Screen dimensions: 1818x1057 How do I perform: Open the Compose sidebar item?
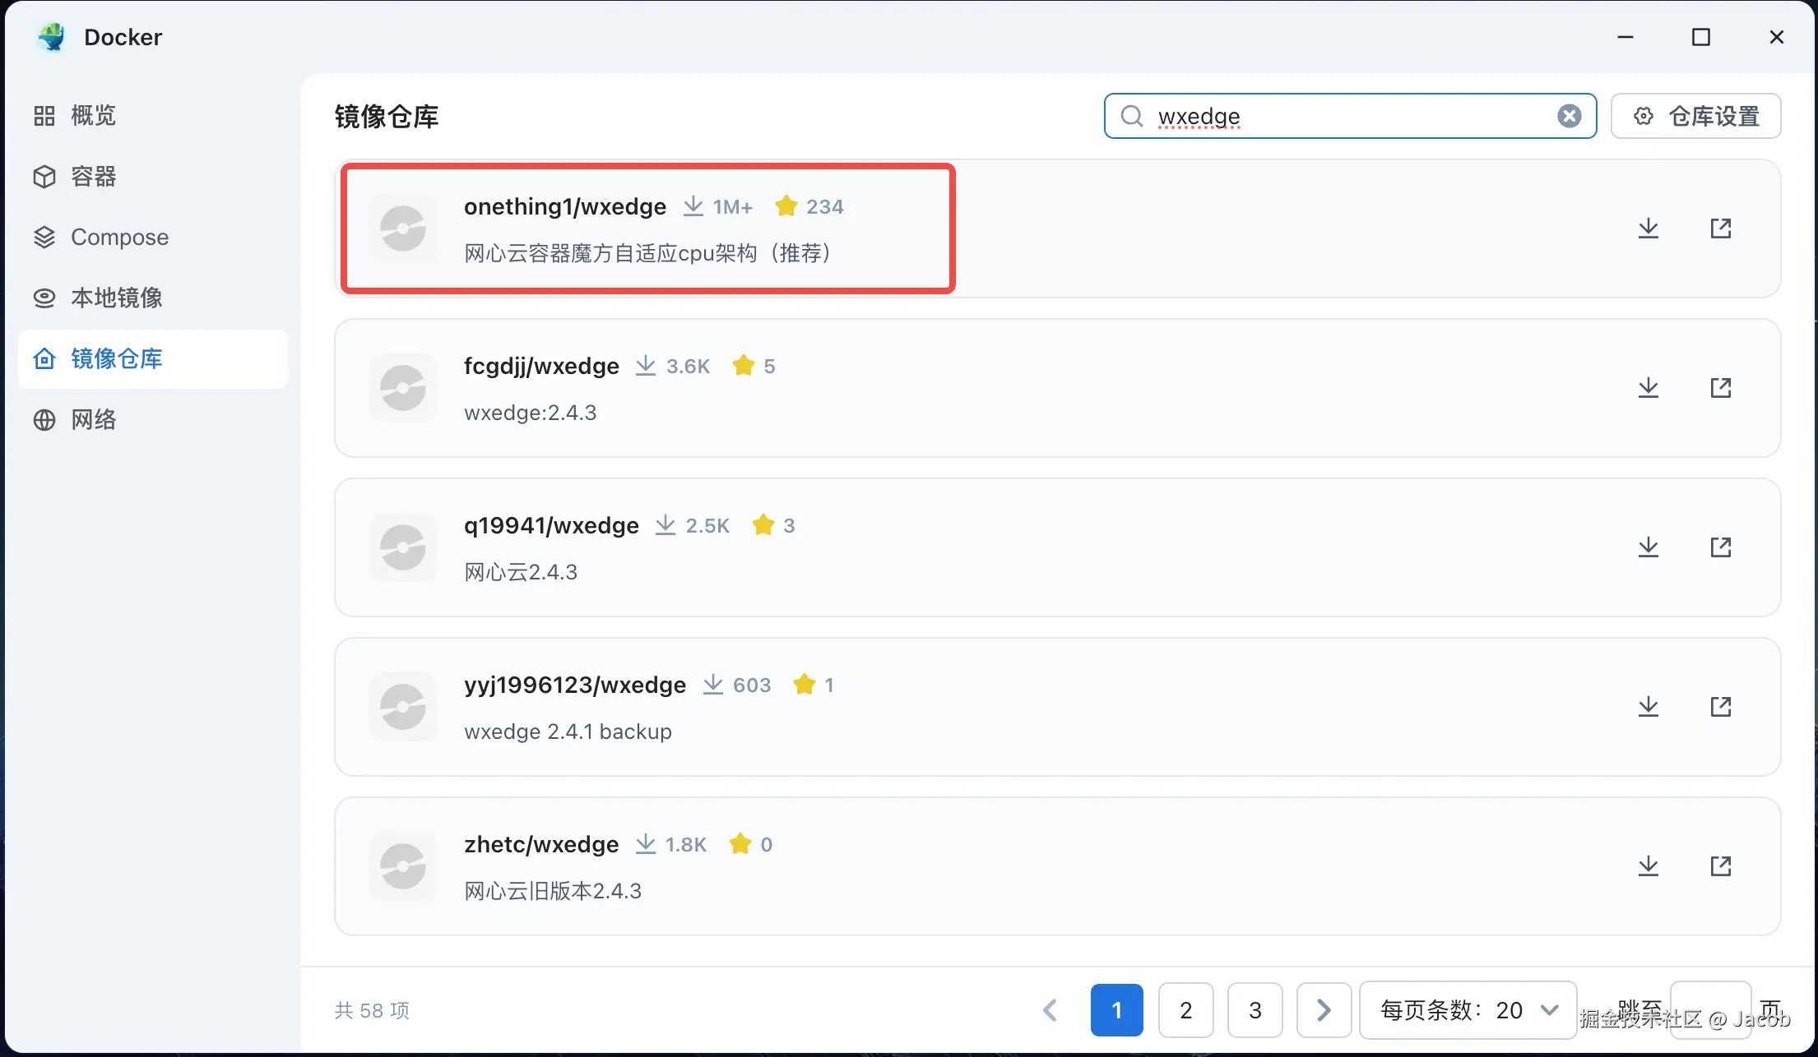118,238
